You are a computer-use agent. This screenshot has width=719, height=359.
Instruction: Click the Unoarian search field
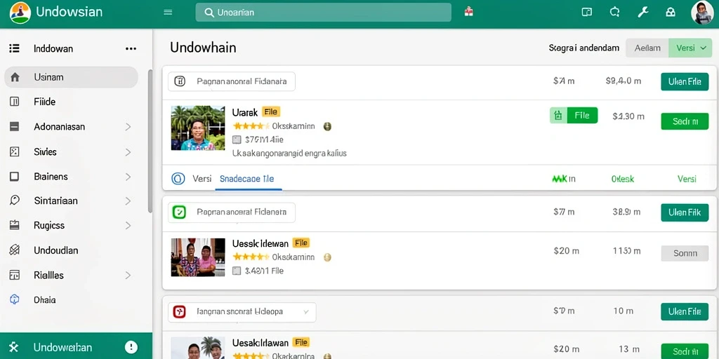tap(323, 13)
